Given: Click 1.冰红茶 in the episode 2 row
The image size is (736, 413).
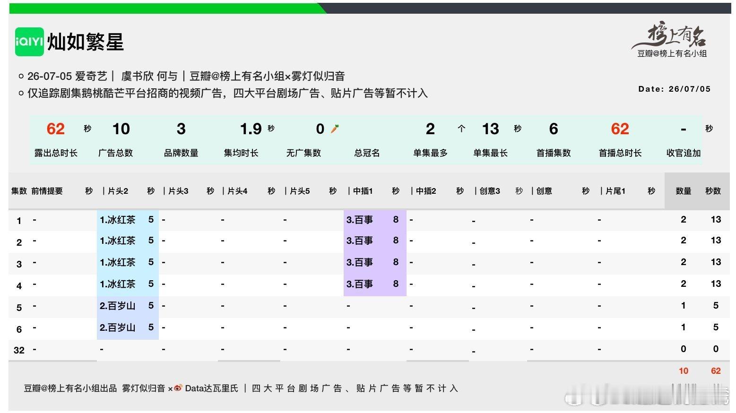Looking at the screenshot, I should pyautogui.click(x=118, y=241).
